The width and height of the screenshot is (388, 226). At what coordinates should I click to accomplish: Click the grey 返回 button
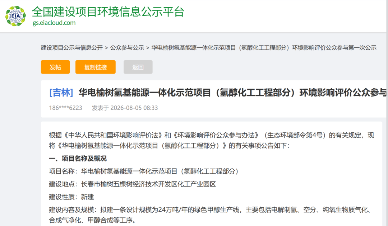pos(138,67)
